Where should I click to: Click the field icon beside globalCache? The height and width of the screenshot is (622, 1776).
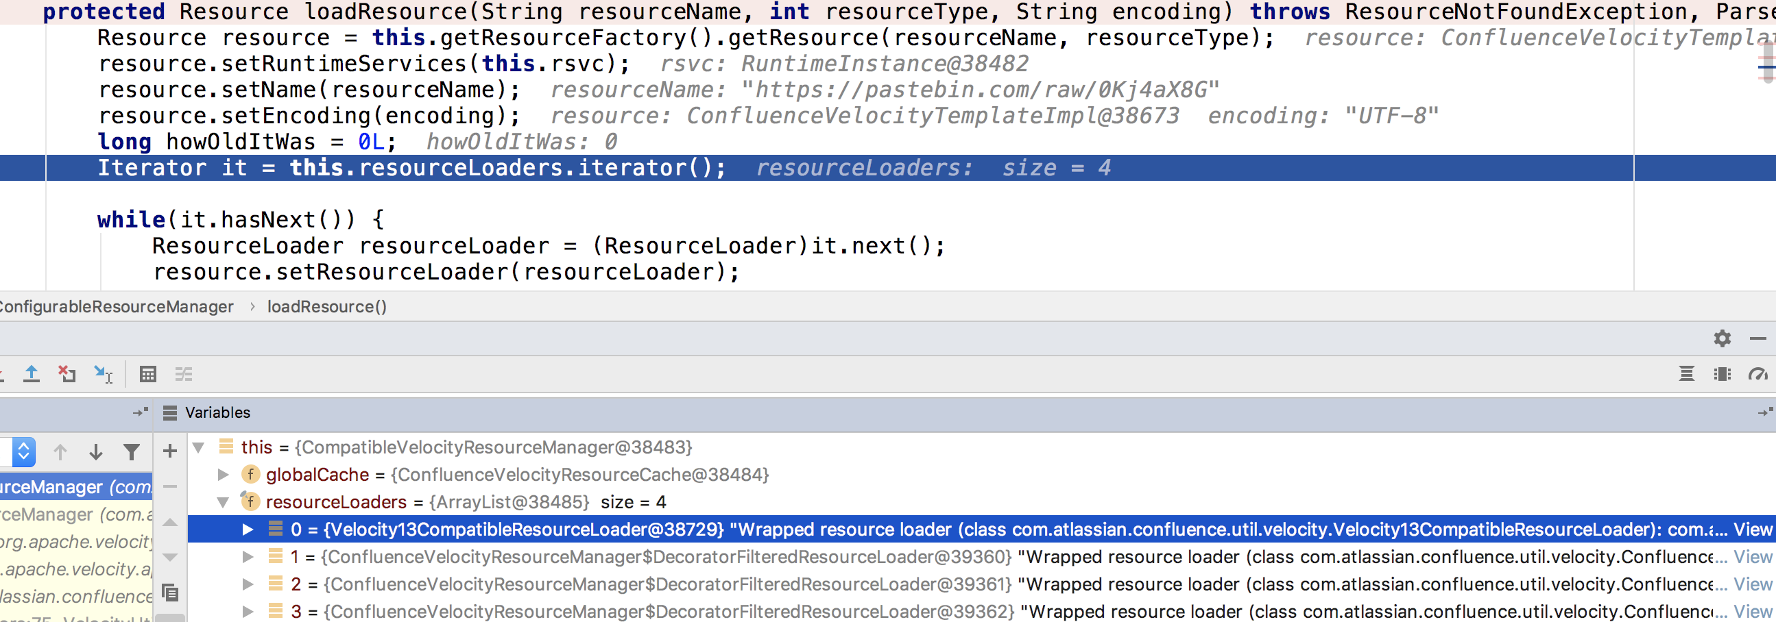click(x=250, y=474)
